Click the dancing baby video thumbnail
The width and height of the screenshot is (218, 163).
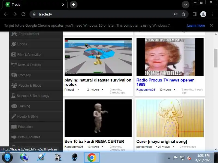coord(98,118)
